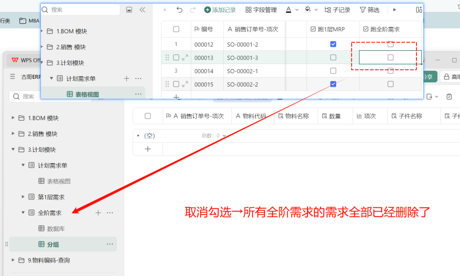460x276 pixels.
Task: Open the font color dropdown arrow
Action: (297, 10)
